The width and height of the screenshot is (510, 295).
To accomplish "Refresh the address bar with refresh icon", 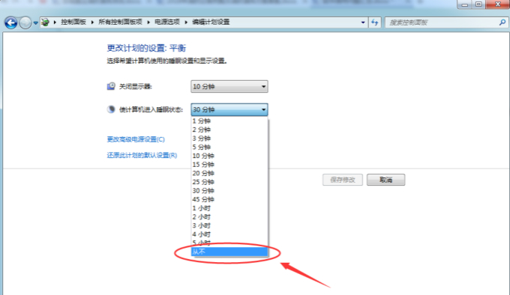I will pyautogui.click(x=375, y=22).
